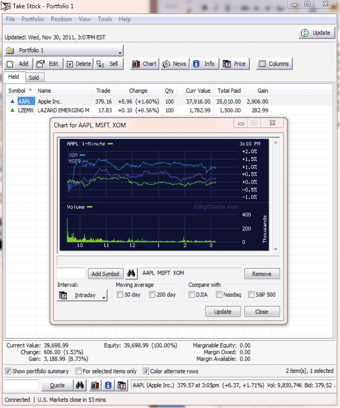Uncheck Show portfolio summary
340x408 pixels.
tap(8, 371)
